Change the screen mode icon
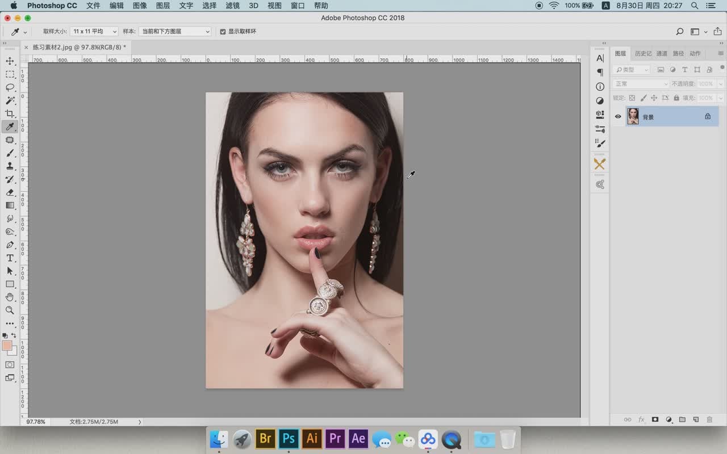The width and height of the screenshot is (727, 454). click(x=10, y=378)
